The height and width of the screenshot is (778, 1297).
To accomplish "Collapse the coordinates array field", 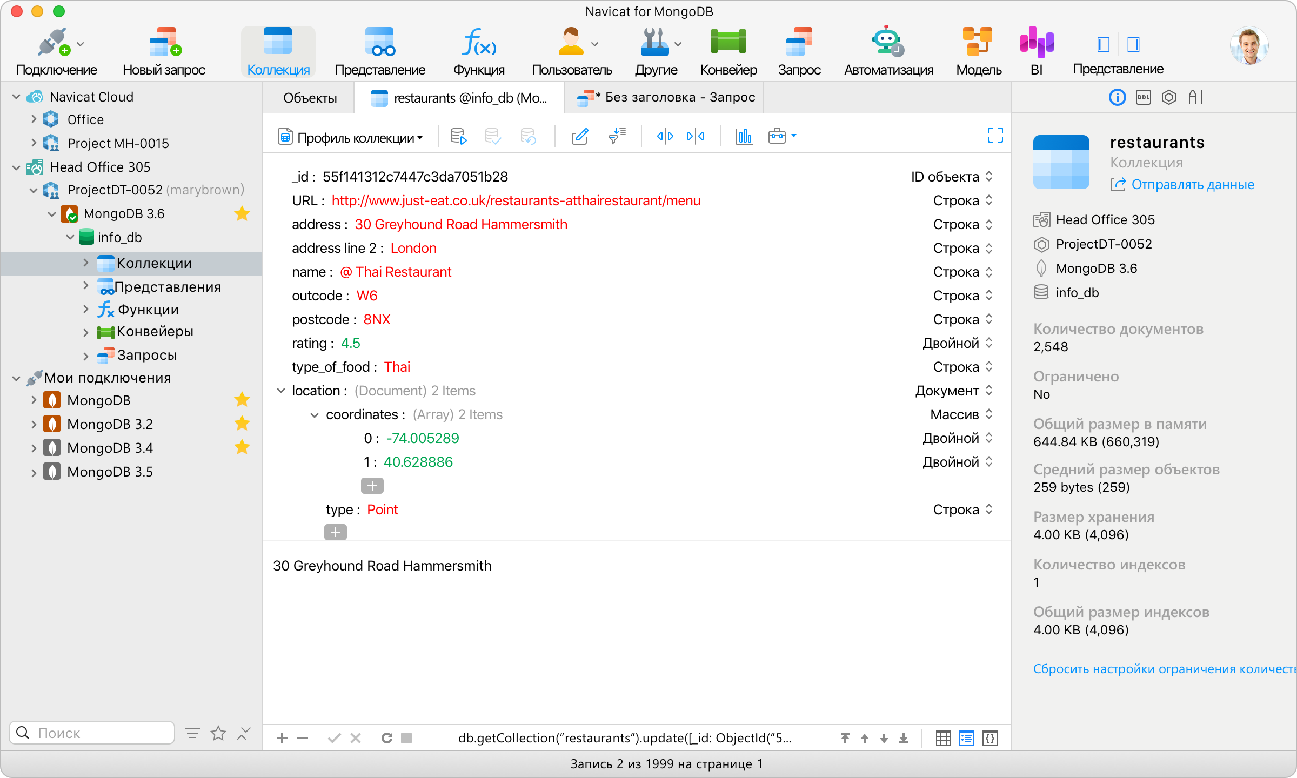I will click(315, 414).
